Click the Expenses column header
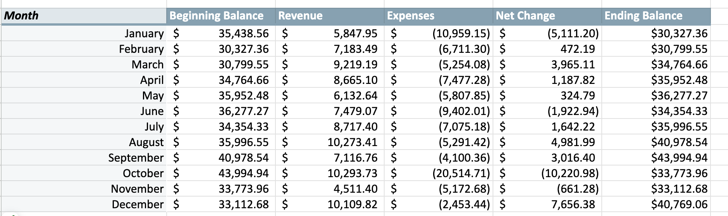The image size is (728, 216). point(438,16)
